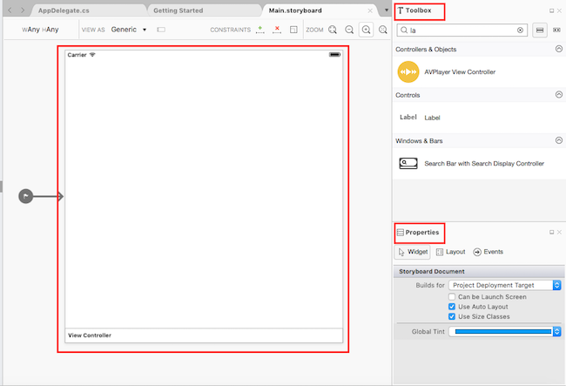Select the View Controller bottom bar

(204, 335)
